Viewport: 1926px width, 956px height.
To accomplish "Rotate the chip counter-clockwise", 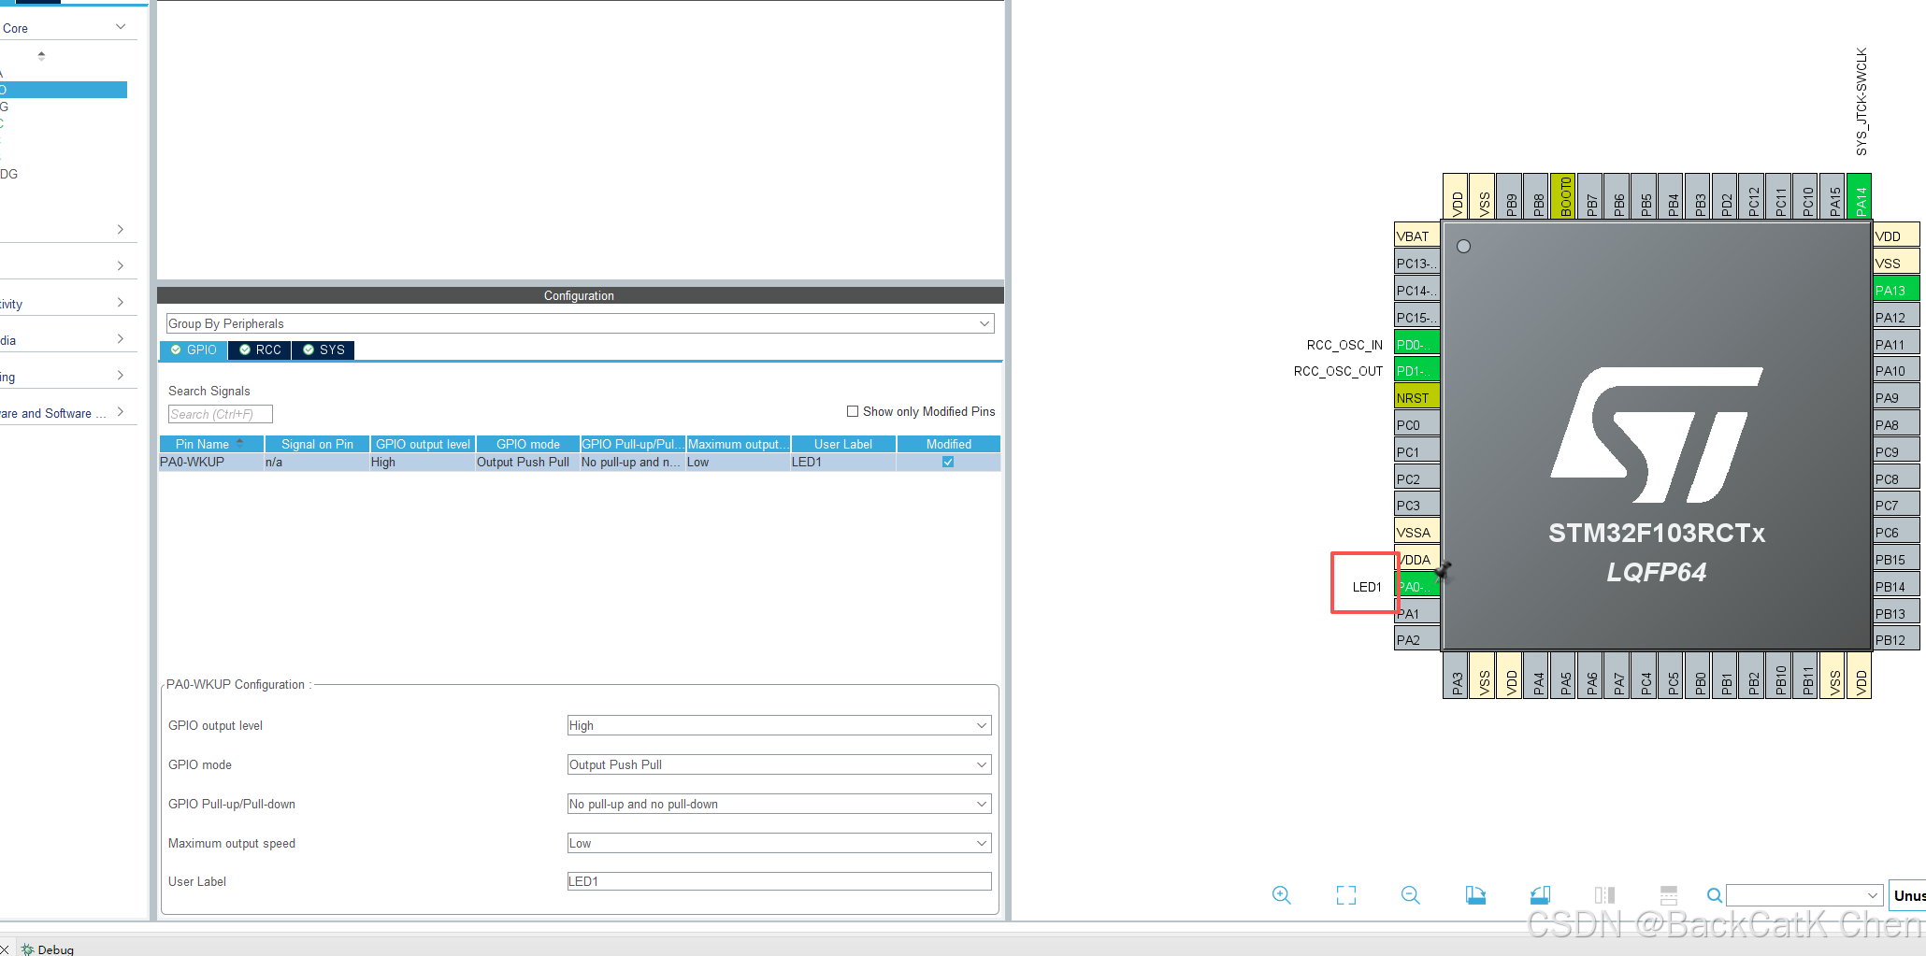I will tap(1540, 895).
